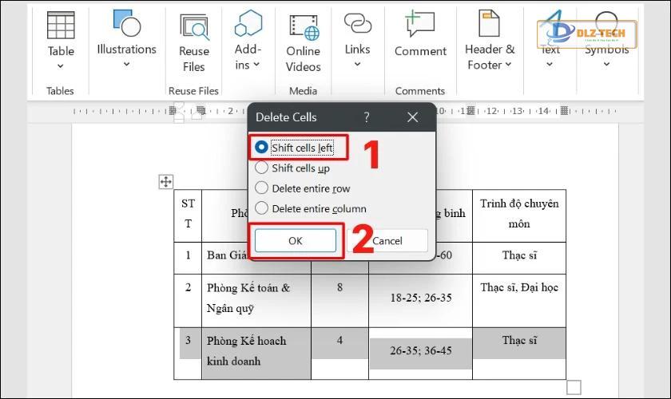Select the Delete entire row option
This screenshot has width=671, height=399.
click(303, 188)
